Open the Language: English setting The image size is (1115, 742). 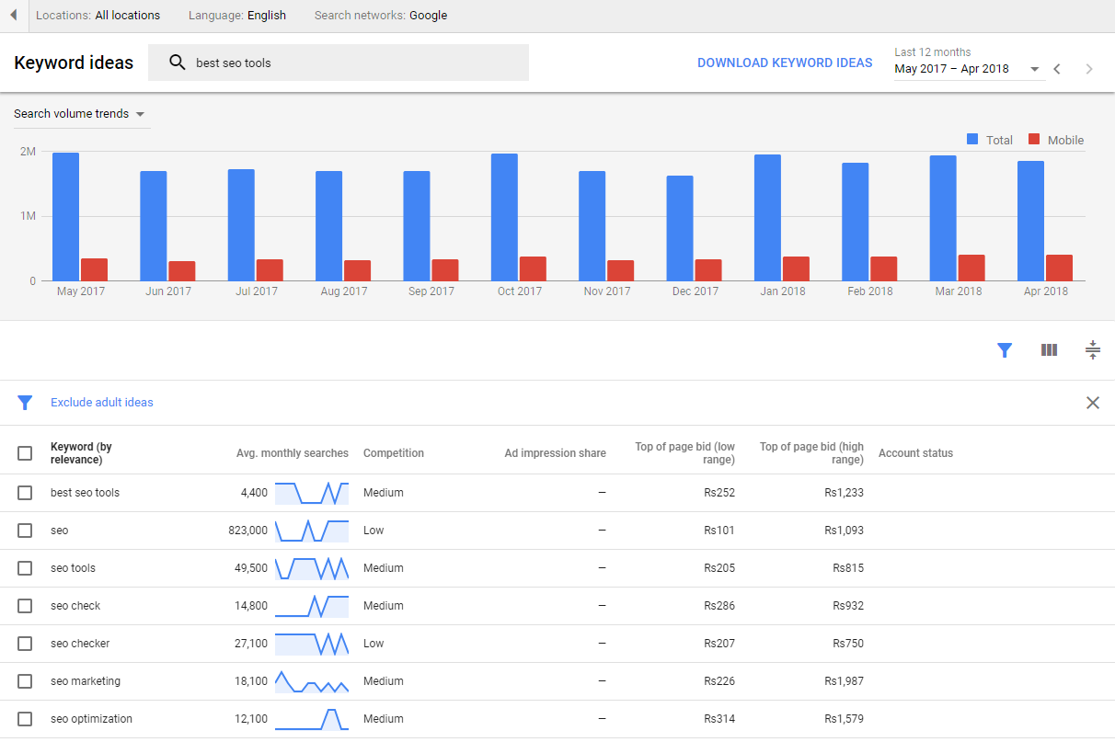[x=236, y=15]
